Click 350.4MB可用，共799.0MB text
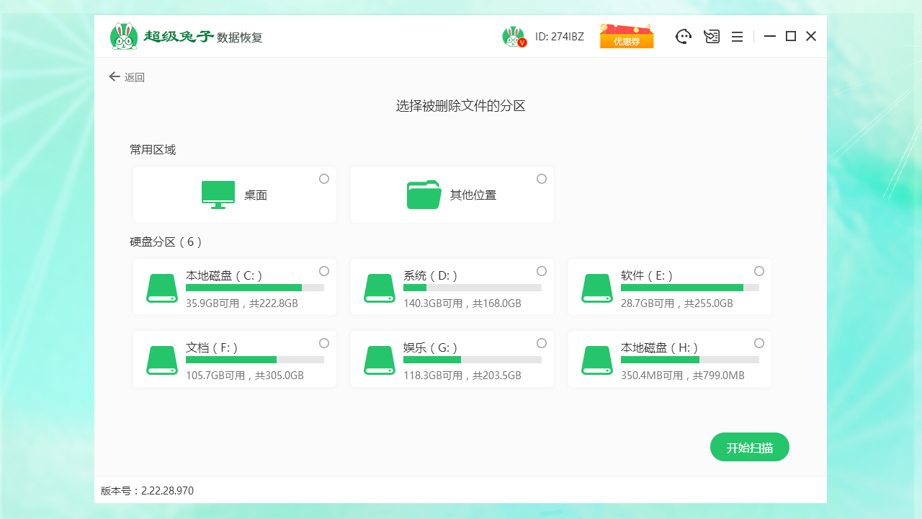Screen dimensions: 922x519 [x=683, y=376]
